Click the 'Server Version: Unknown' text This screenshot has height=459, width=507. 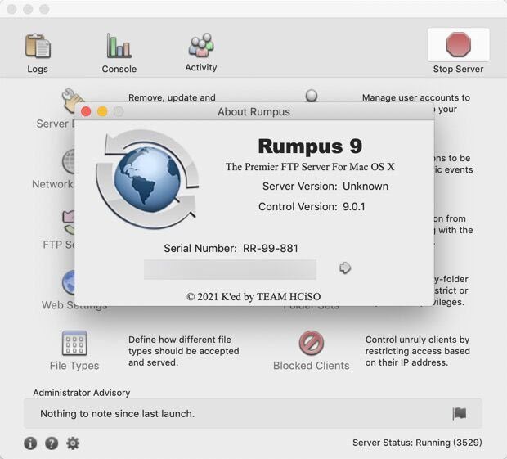(x=325, y=187)
